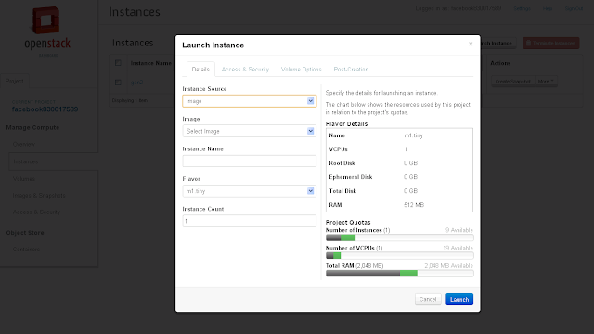This screenshot has height=334, width=594.
Task: Click the '9 Available' instances text
Action: (459, 230)
